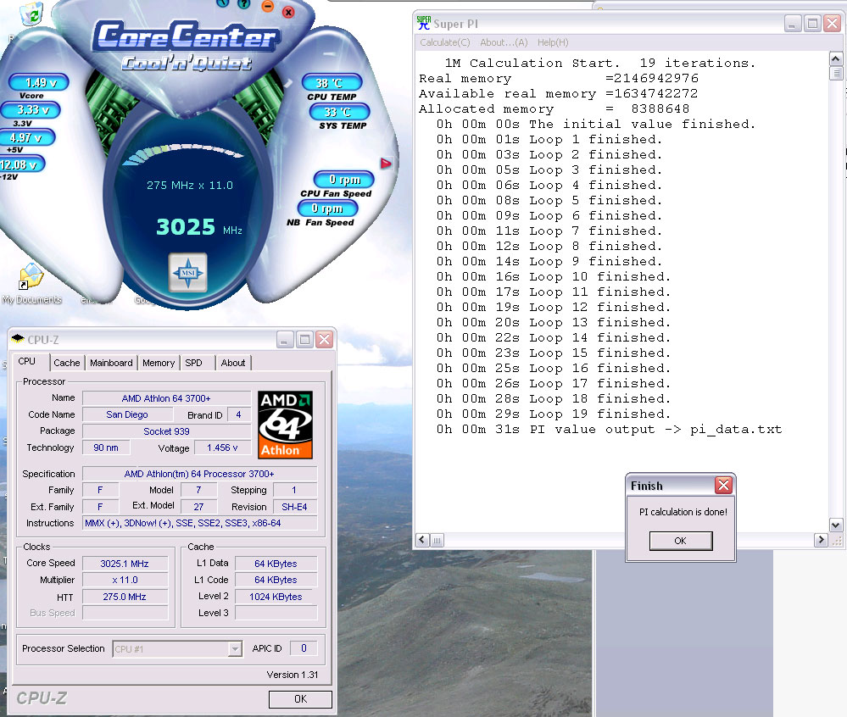Close the Super PI window
This screenshot has width=847, height=717.
832,23
